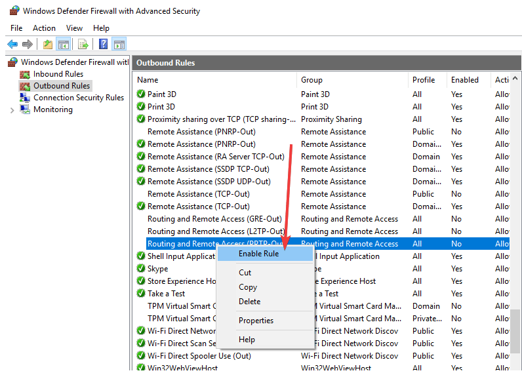Choose Enable Rule in context menu
522x375 pixels.
pos(265,254)
